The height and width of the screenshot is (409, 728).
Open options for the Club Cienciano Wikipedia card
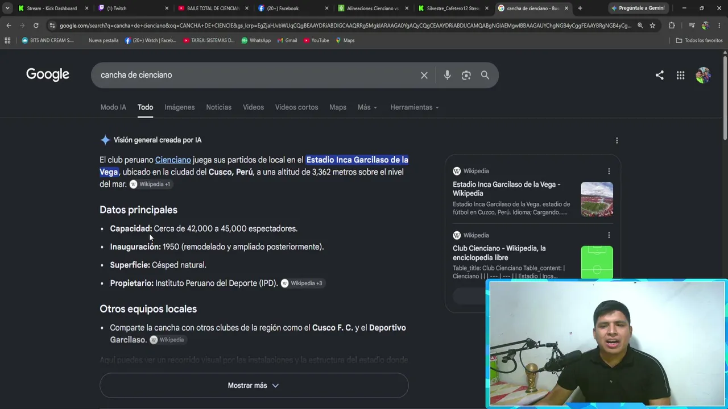click(609, 235)
